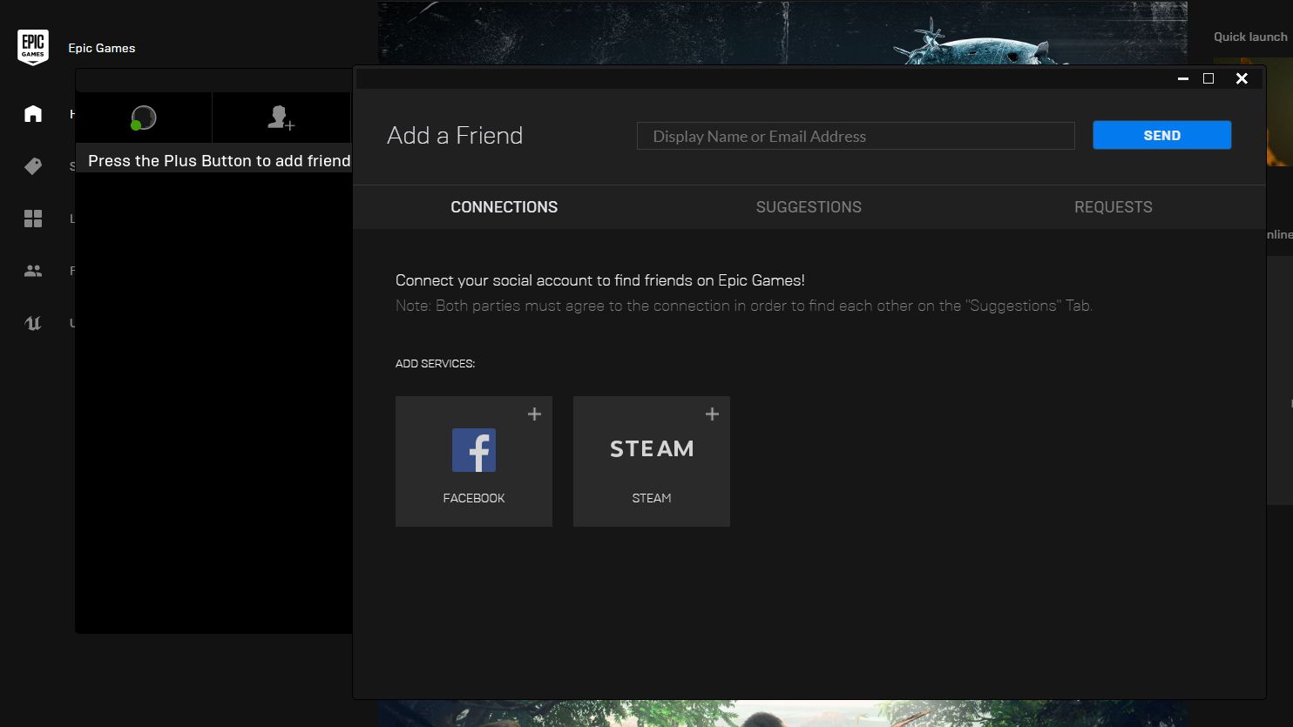Click the STEAM logo text
Screen dimensions: 1293x727
(652, 449)
